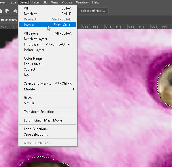Image resolution: width=172 pixels, height=167 pixels.
Task: Click the Intersect with selection icon
Action: pyautogui.click(x=15, y=11)
